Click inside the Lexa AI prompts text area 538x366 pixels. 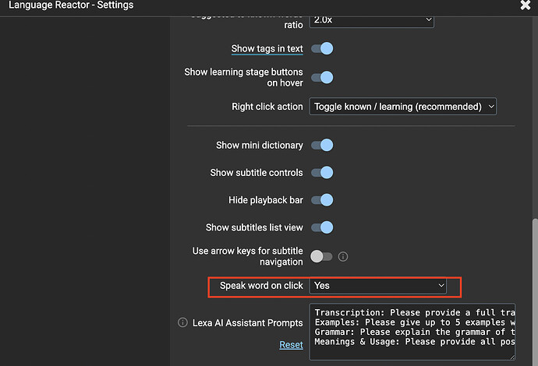(x=412, y=332)
